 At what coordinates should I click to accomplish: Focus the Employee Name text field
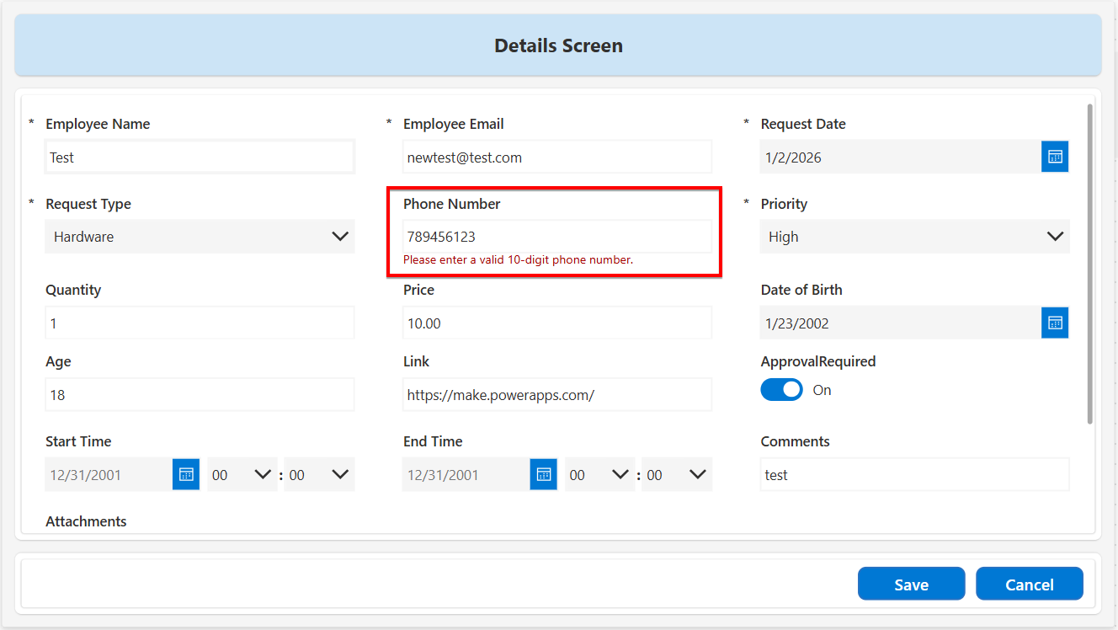click(200, 157)
